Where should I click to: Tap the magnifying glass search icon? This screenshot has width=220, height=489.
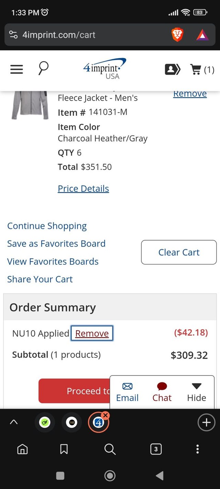[43, 68]
